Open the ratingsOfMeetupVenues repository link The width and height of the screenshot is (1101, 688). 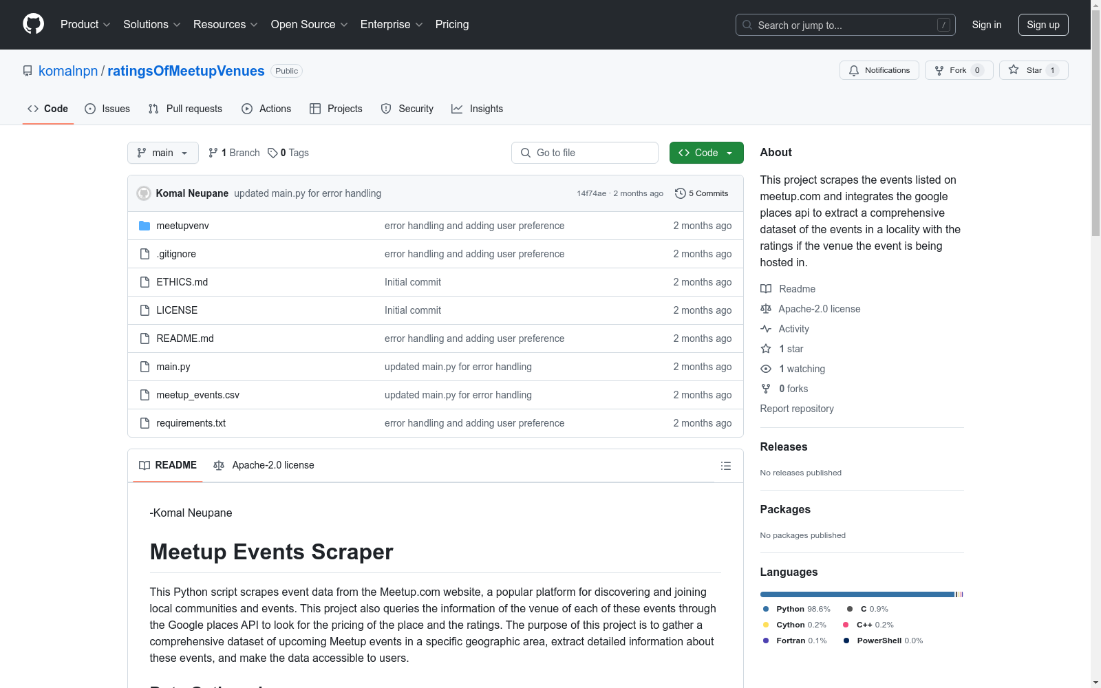186,71
